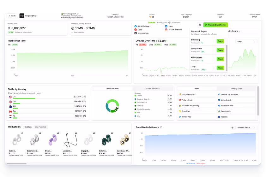Click the US flag in Traffic by Country
This screenshot has width=266, height=177.
point(10,97)
